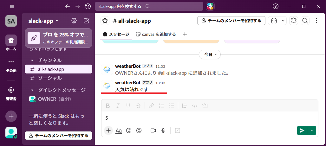The image size is (326, 146).
Task: Send the message with green arrow
Action: click(302, 130)
